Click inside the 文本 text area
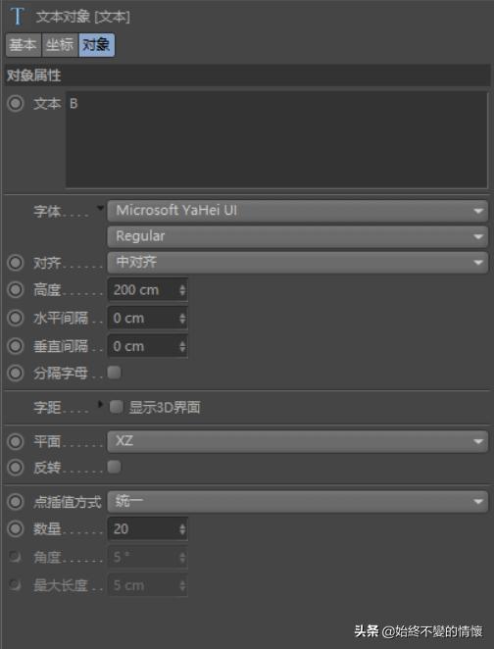Viewport: 494px width, 649px height. click(276, 139)
